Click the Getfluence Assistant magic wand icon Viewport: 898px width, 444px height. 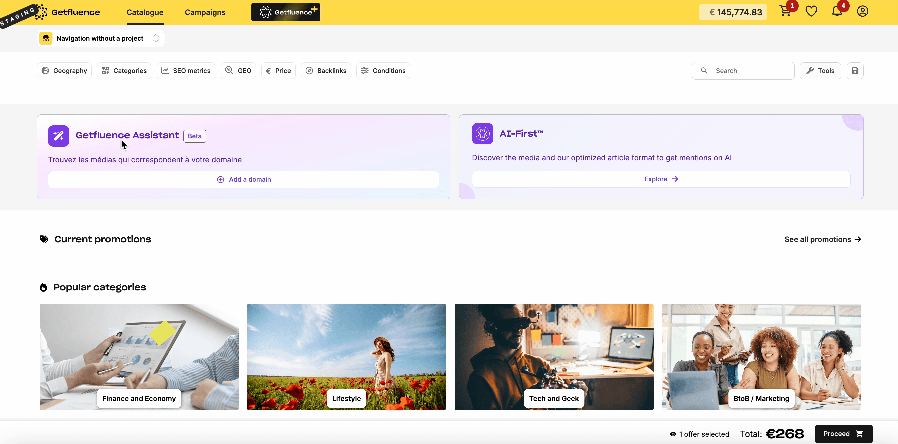(x=59, y=136)
